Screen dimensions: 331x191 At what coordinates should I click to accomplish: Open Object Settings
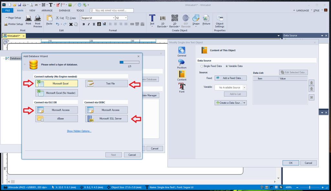tap(219, 21)
